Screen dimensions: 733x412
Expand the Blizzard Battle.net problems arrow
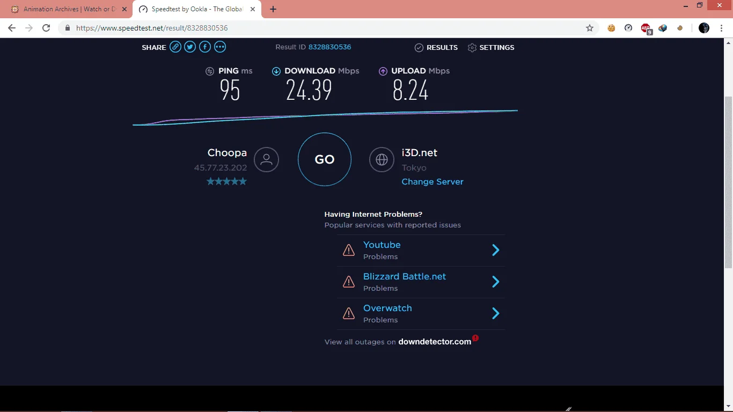pos(496,282)
